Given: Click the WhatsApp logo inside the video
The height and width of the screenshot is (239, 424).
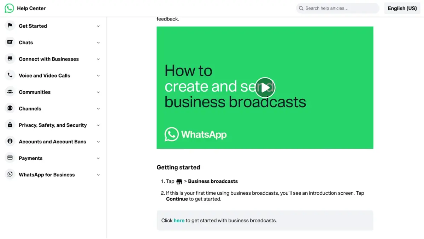Looking at the screenshot, I should 195,135.
